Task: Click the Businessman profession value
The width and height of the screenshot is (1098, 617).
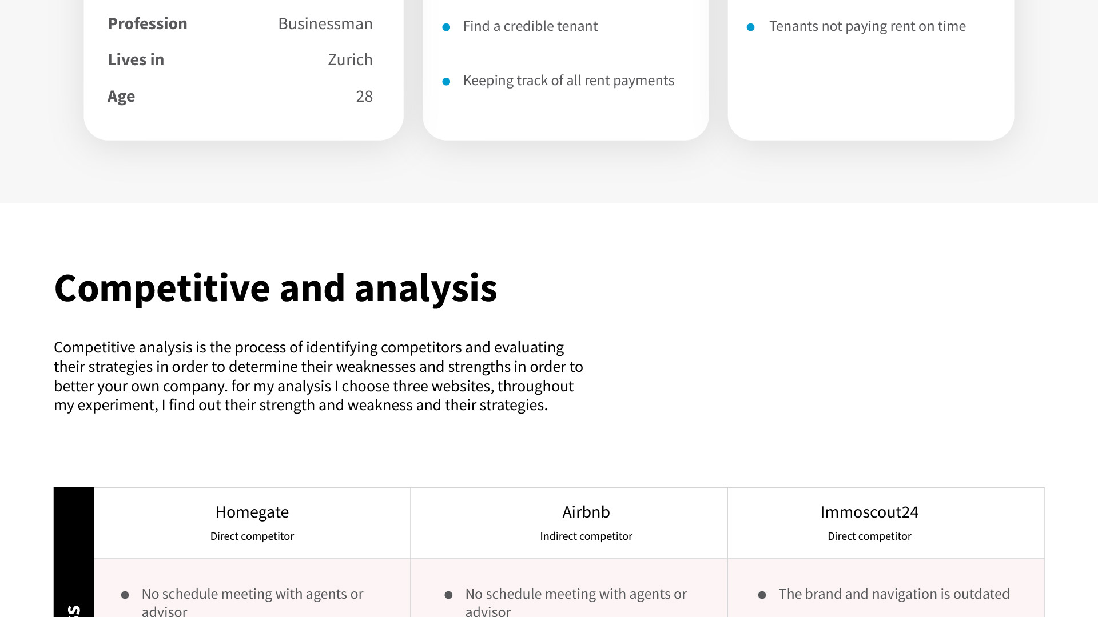Action: click(325, 23)
